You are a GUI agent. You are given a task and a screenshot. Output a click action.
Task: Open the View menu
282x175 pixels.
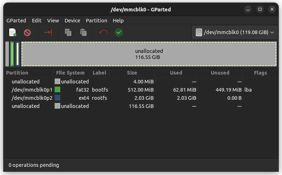[53, 21]
